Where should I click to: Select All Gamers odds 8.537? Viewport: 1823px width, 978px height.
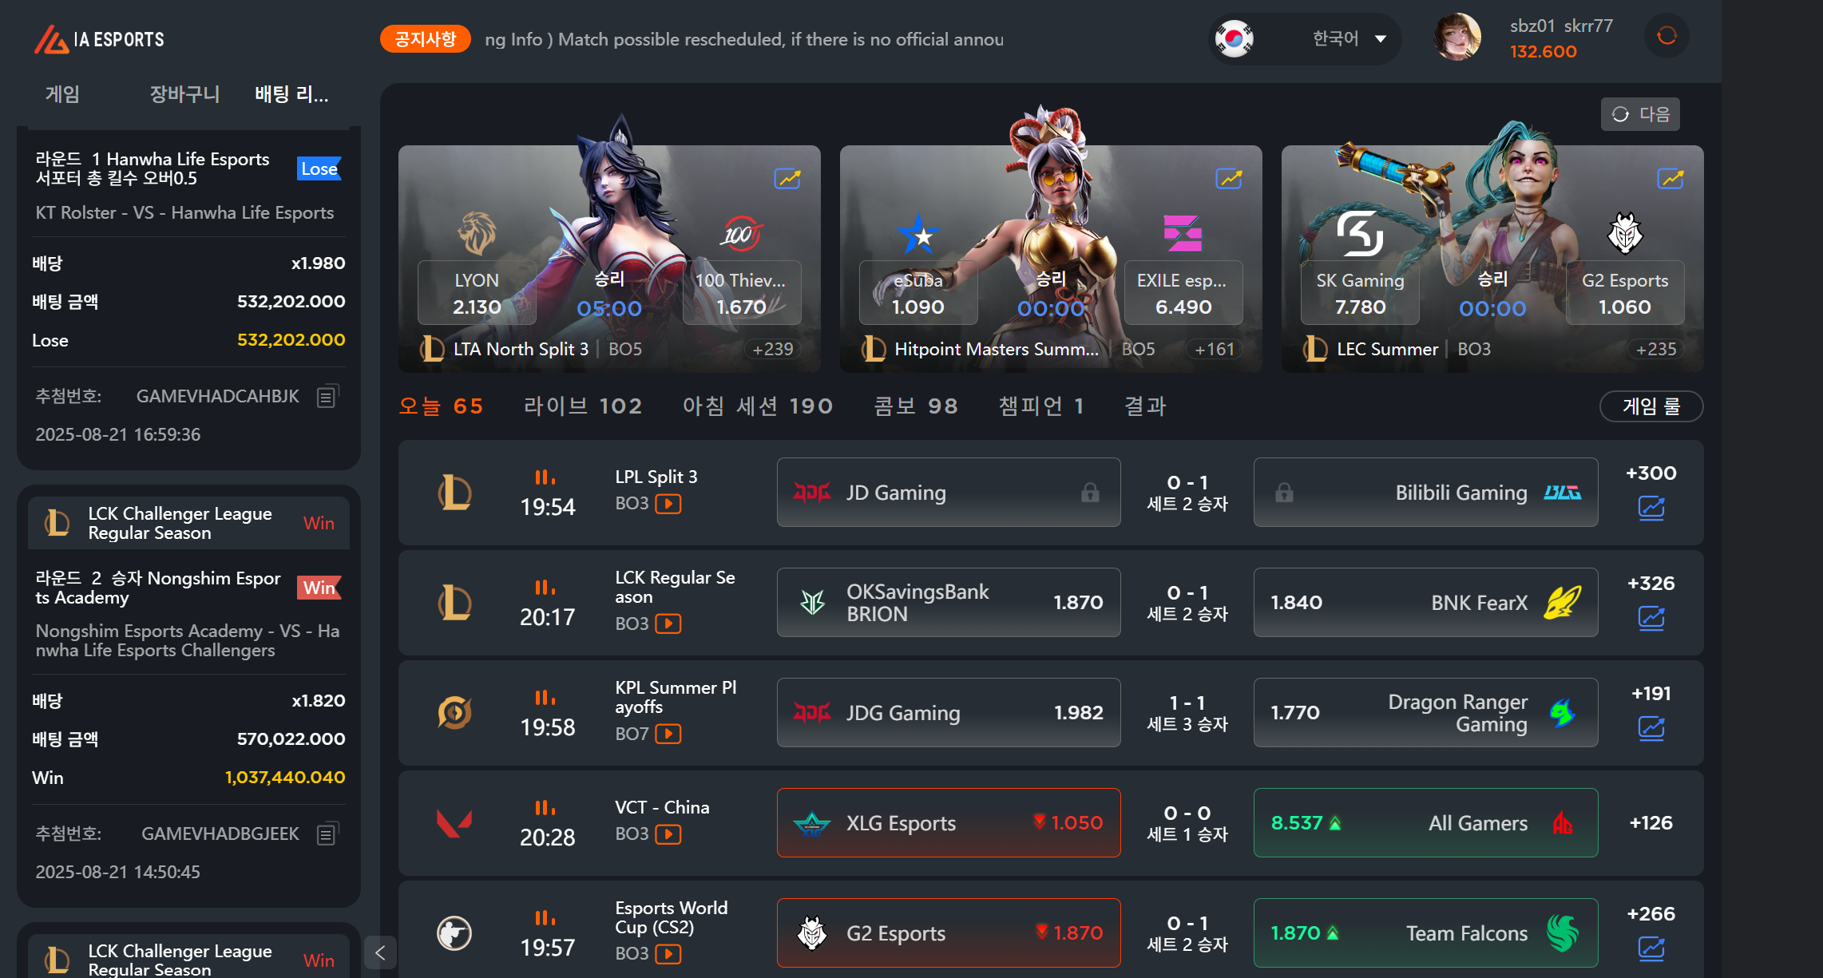pos(1425,823)
